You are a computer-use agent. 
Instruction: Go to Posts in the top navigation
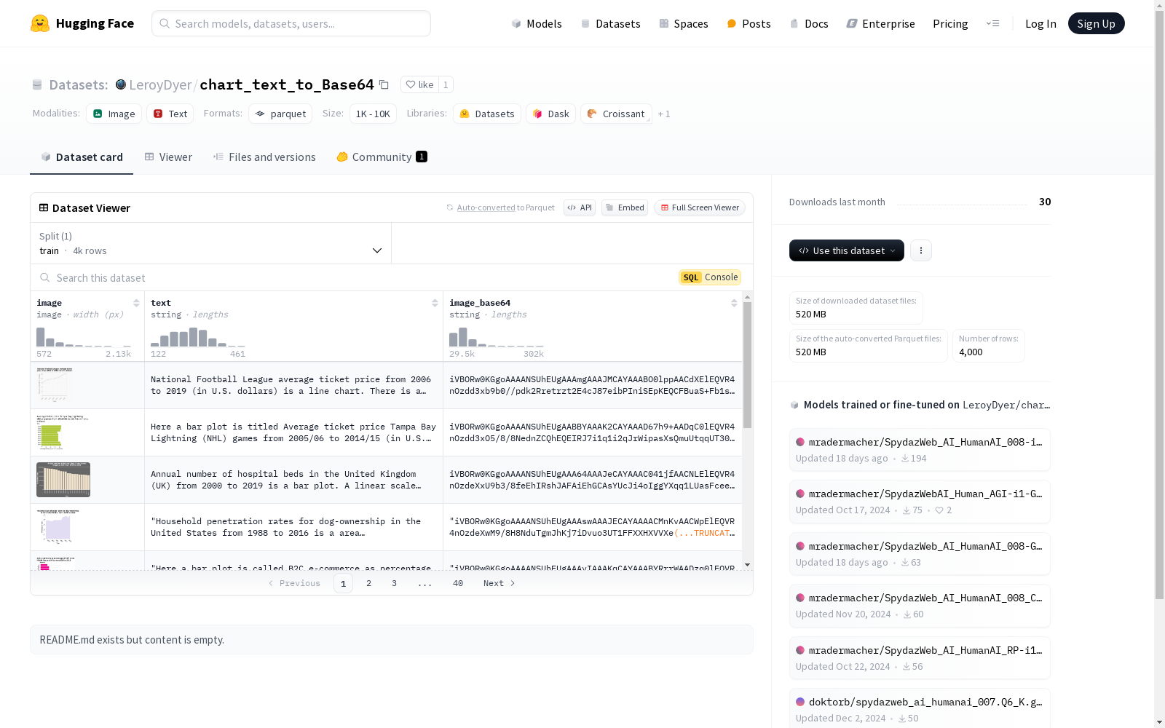[x=749, y=23]
